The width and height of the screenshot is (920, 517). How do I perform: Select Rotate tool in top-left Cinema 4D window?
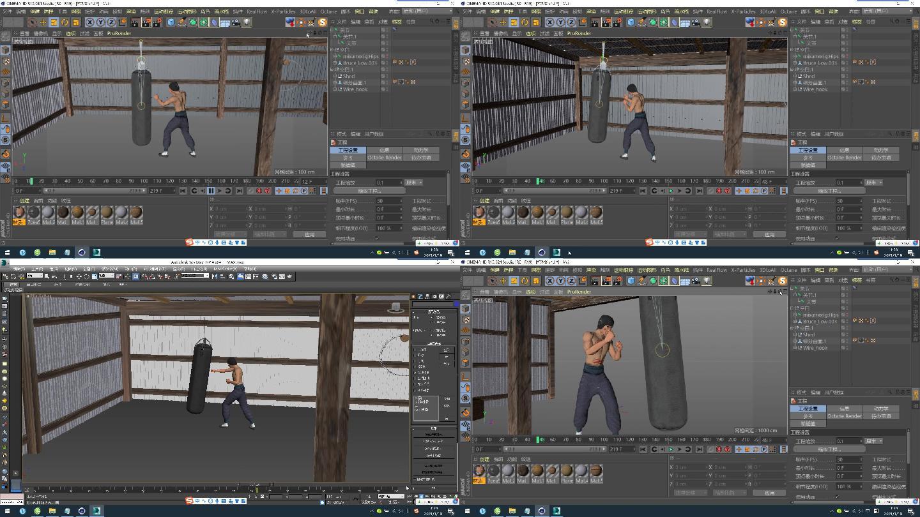65,22
